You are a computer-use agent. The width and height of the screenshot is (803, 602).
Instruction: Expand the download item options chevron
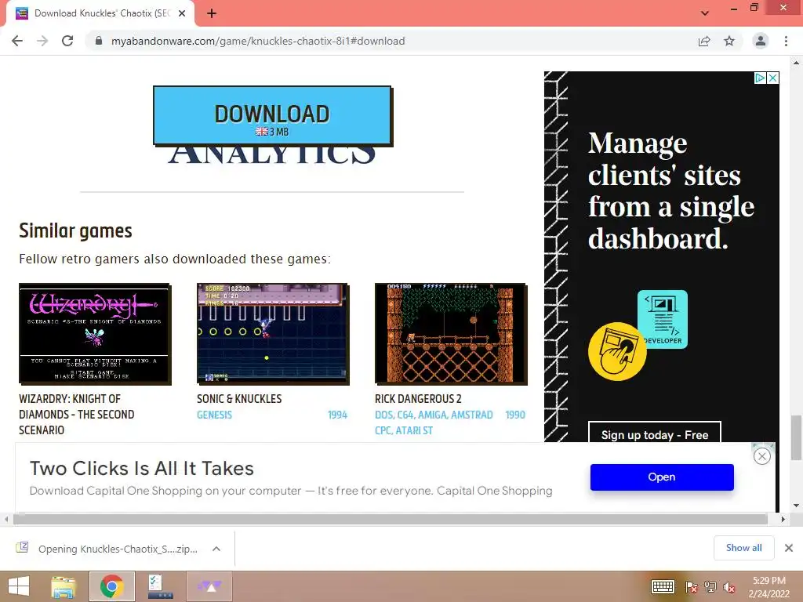(x=216, y=549)
